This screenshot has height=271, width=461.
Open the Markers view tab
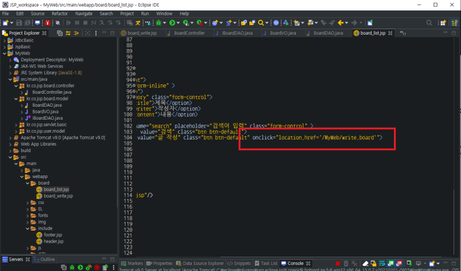tap(132, 264)
